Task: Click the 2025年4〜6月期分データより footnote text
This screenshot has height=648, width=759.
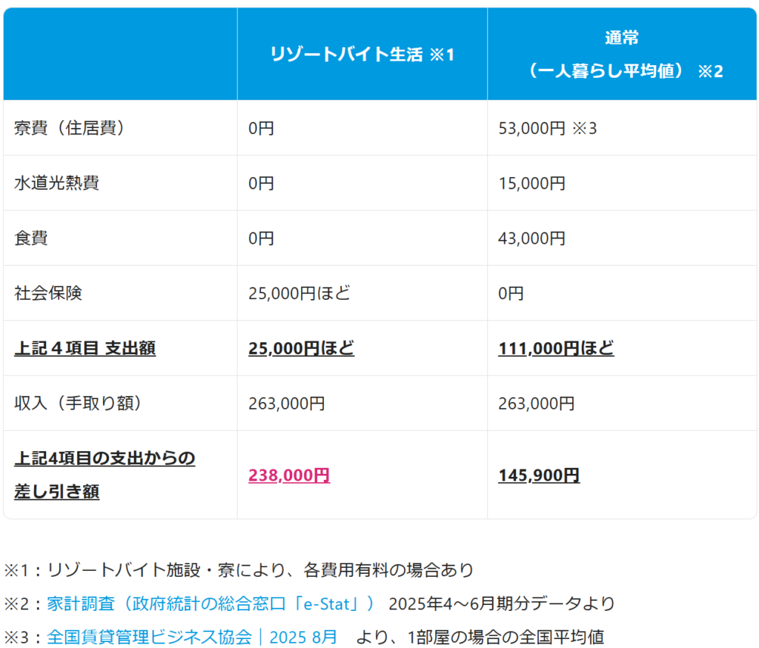Action: click(502, 604)
